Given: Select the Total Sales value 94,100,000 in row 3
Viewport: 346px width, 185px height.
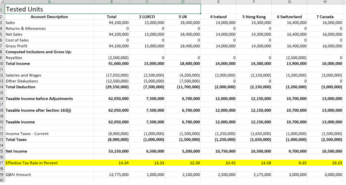Looking at the screenshot, I should [x=112, y=23].
